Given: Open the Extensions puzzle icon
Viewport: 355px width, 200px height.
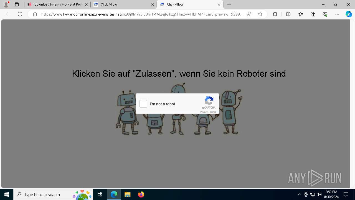Looking at the screenshot, I should [275, 14].
